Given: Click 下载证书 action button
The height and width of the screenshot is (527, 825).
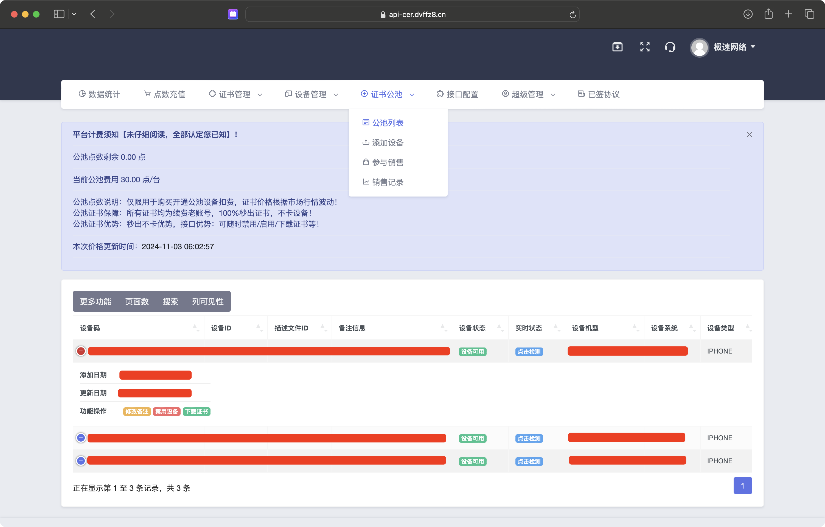Looking at the screenshot, I should [197, 411].
